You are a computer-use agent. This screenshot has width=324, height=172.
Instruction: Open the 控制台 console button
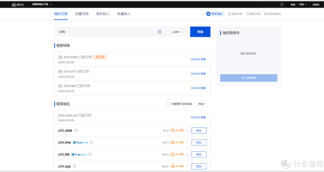coord(316,5)
